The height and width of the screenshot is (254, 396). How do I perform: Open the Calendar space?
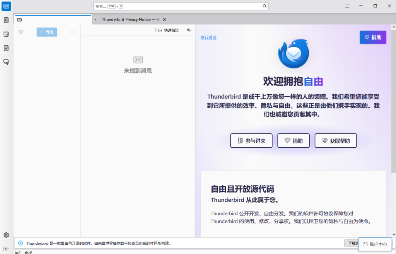coord(6,34)
